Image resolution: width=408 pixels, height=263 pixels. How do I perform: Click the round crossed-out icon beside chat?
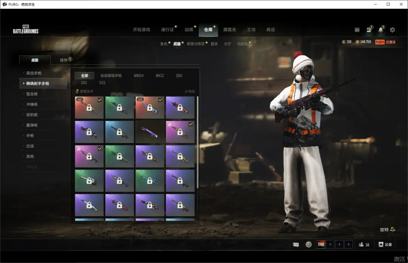click(309, 245)
